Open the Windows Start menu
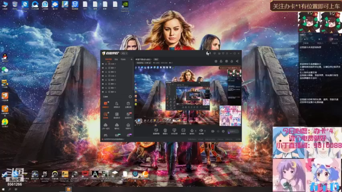 (3, 189)
